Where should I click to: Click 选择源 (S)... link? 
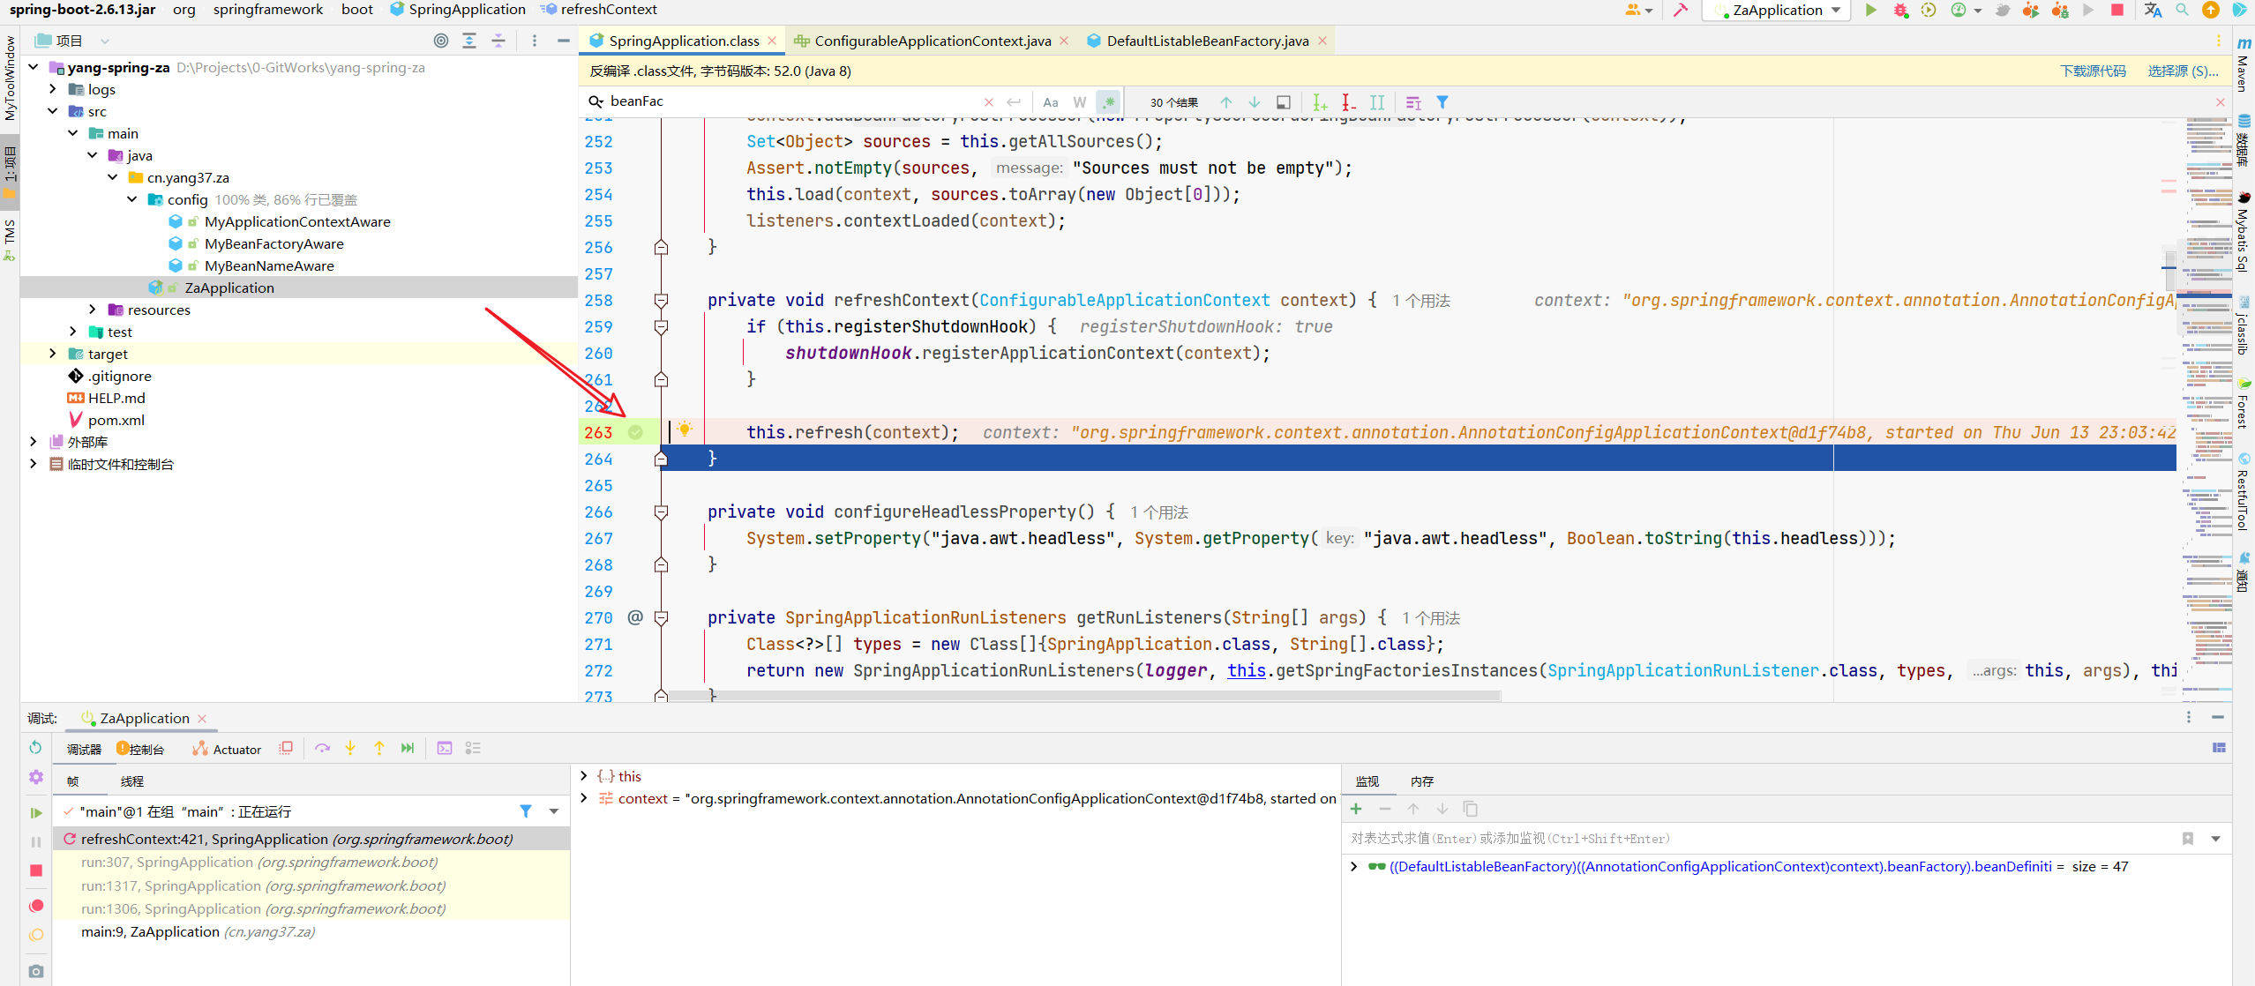pyautogui.click(x=2183, y=71)
